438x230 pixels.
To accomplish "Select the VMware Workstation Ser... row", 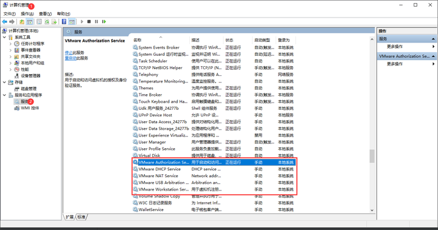I will pyautogui.click(x=214, y=189).
